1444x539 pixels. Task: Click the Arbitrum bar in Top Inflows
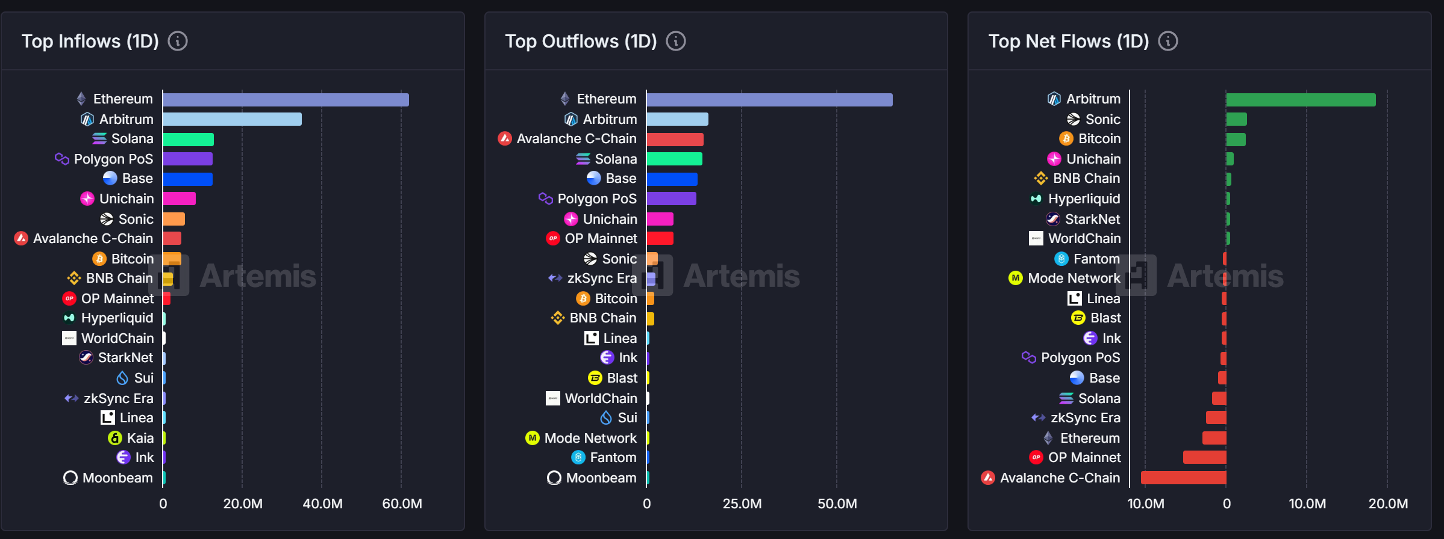tap(232, 119)
